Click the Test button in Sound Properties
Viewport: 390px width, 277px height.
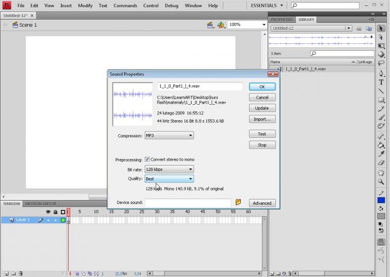pos(262,134)
